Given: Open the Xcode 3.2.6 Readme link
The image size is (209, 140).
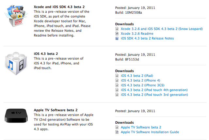Looking at the screenshot, I should [x=137, y=34].
